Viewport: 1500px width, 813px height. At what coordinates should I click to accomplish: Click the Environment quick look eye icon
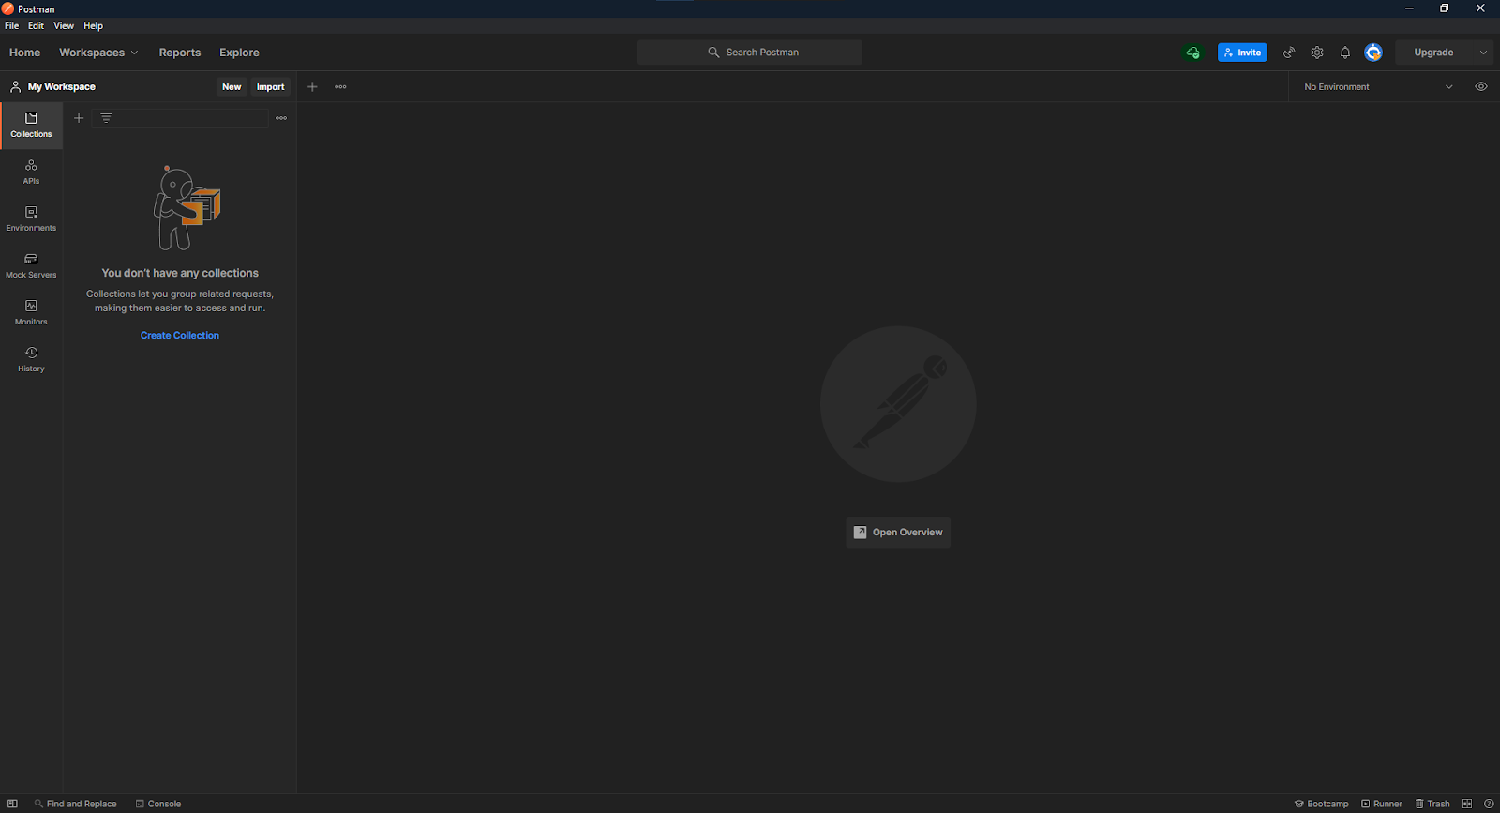1481,86
